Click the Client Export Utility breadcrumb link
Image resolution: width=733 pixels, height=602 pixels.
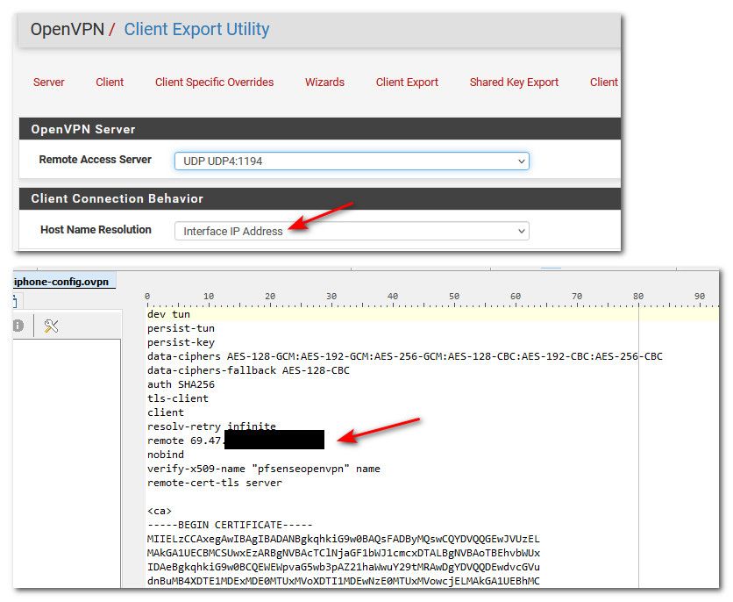point(196,29)
